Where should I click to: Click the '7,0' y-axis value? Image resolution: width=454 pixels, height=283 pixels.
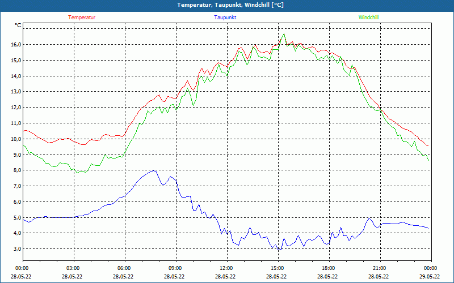tap(17, 186)
